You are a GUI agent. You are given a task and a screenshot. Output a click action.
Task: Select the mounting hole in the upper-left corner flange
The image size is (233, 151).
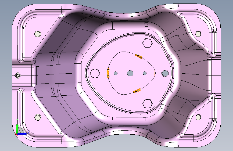(x=38, y=34)
